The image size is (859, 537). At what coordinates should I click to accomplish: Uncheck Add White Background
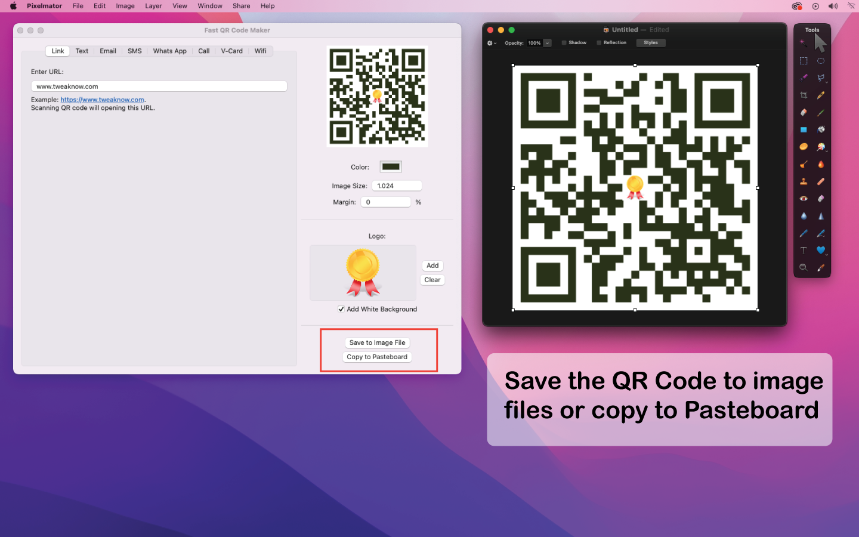pos(341,309)
